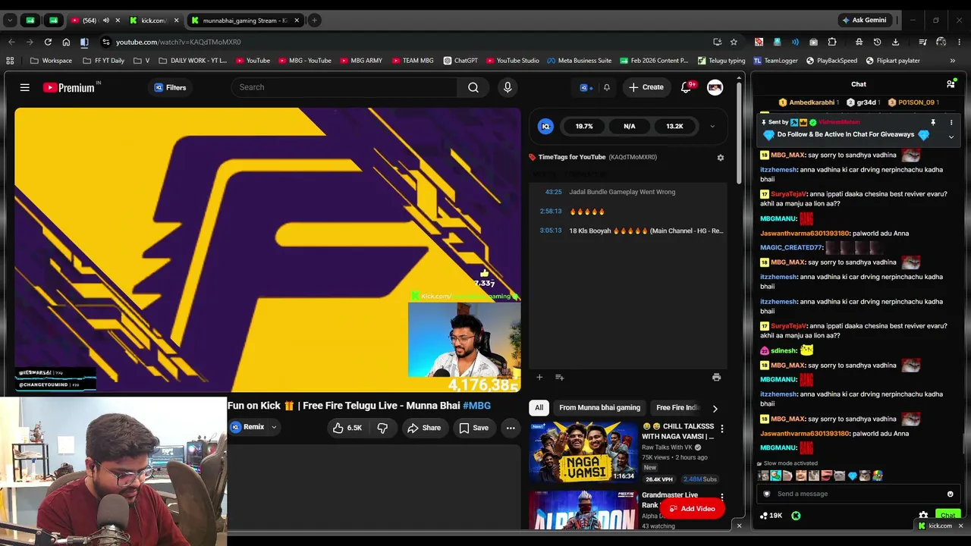Show more related video filter chips
This screenshot has width=971, height=546.
click(x=715, y=408)
